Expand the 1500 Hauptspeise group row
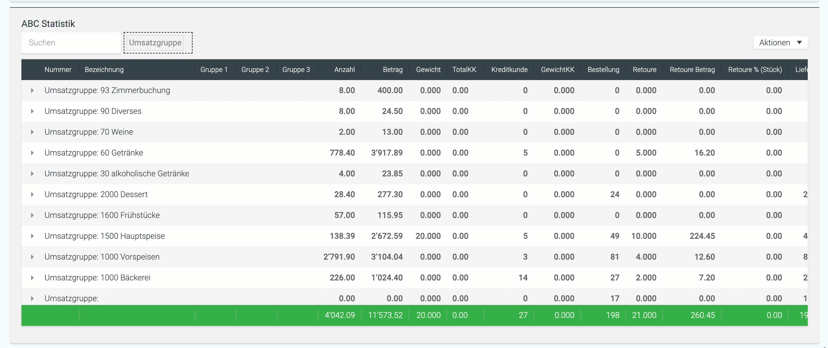828x348 pixels. [32, 236]
